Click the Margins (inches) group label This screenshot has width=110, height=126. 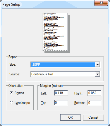[x=51, y=86]
